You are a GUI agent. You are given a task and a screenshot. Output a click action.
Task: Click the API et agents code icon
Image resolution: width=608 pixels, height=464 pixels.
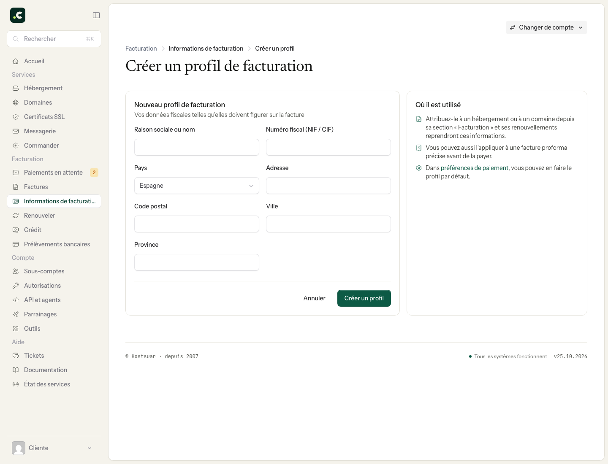click(x=16, y=300)
